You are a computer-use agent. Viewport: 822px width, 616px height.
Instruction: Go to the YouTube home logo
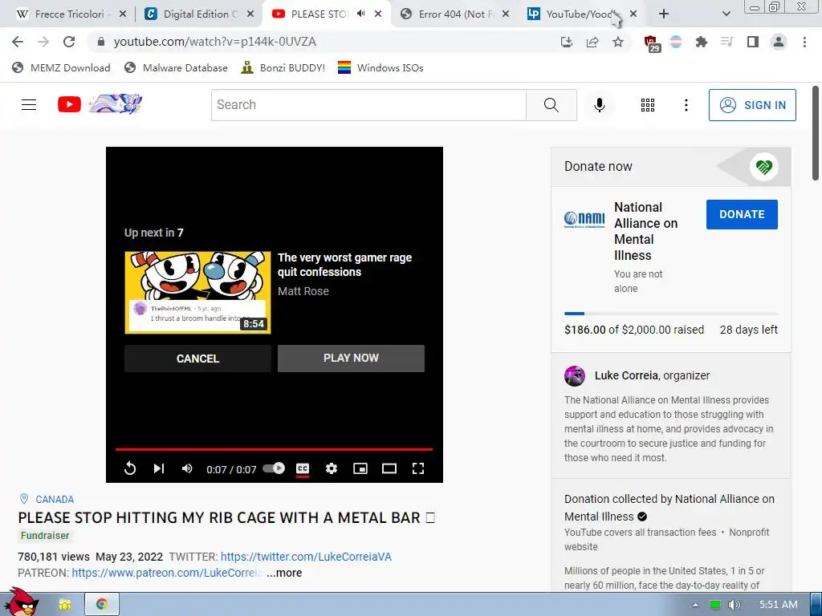coord(100,104)
